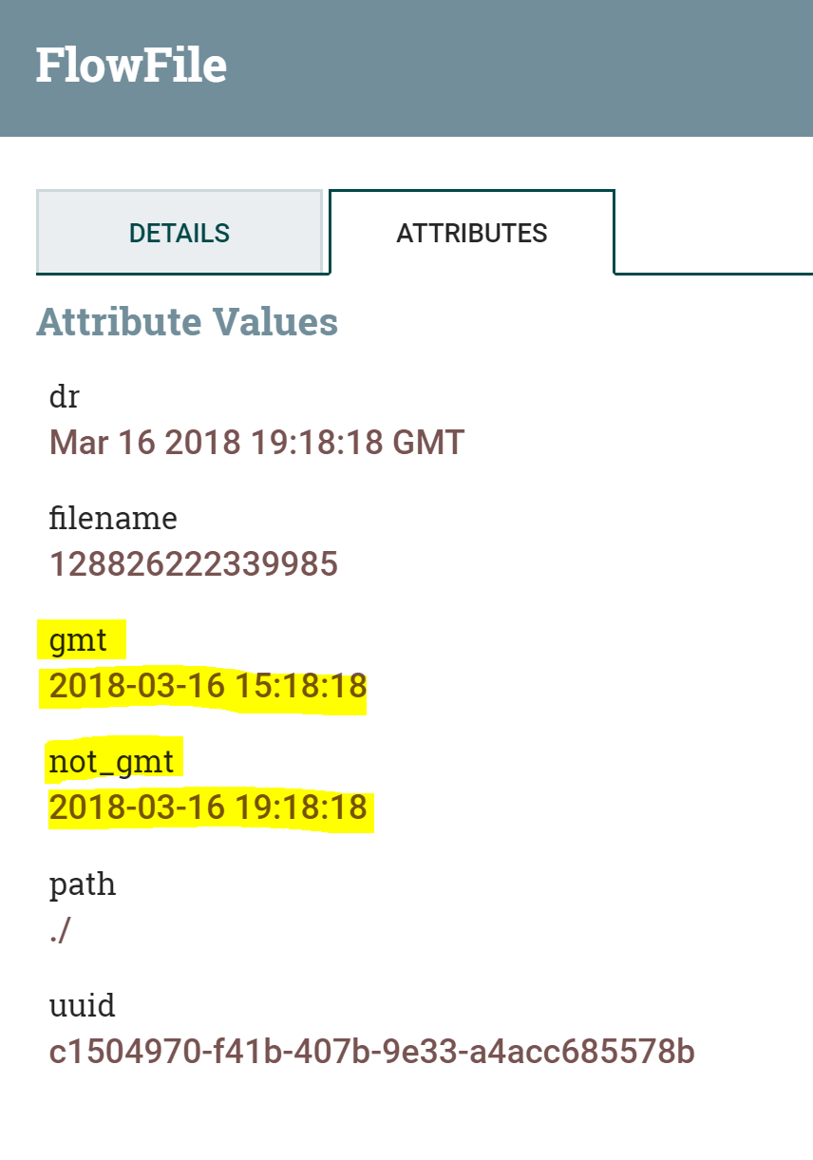Switch to the DETAILS tab
Screen dimensions: 813x1160
[x=180, y=233]
